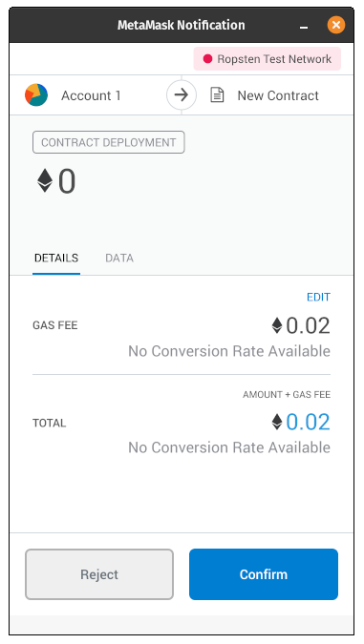Image resolution: width=364 pixels, height=644 pixels.
Task: Edit the gas fee settings
Action: click(318, 297)
